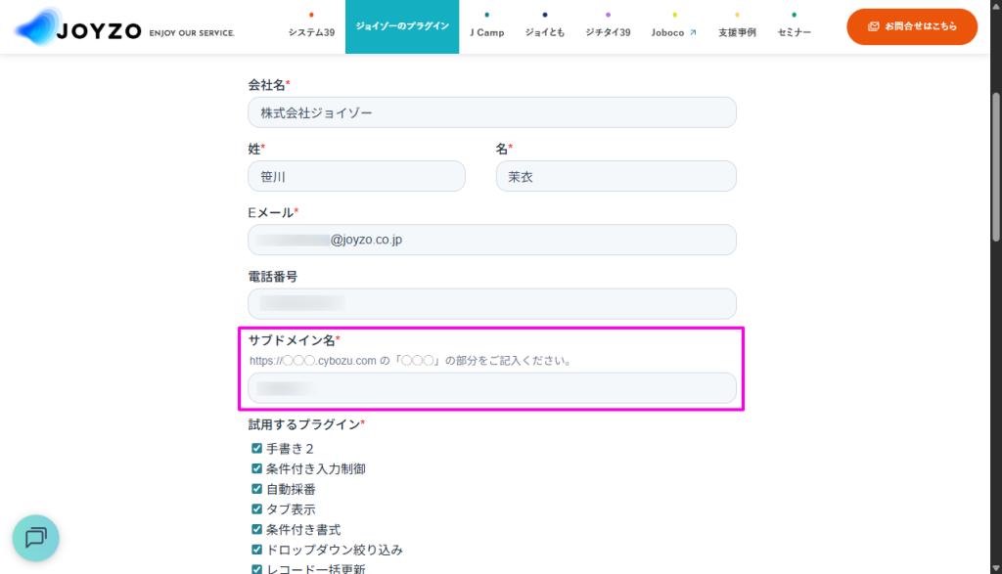Image resolution: width=1002 pixels, height=574 pixels.
Task: Click the お問合せはこちら button
Action: click(912, 26)
